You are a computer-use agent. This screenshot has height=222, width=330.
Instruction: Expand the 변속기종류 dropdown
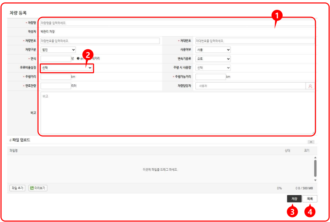[x=213, y=59]
